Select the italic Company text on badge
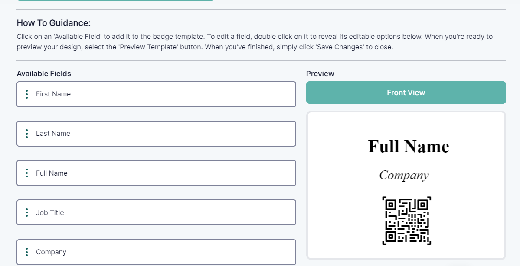The image size is (520, 266). tap(404, 175)
